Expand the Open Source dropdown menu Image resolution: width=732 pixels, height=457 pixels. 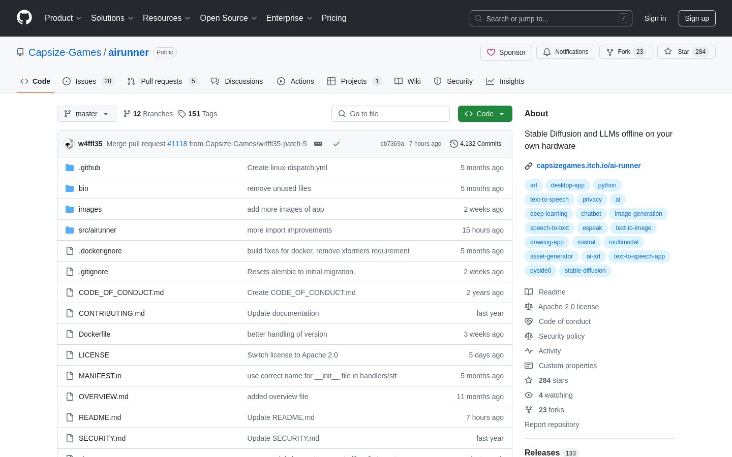pyautogui.click(x=229, y=18)
